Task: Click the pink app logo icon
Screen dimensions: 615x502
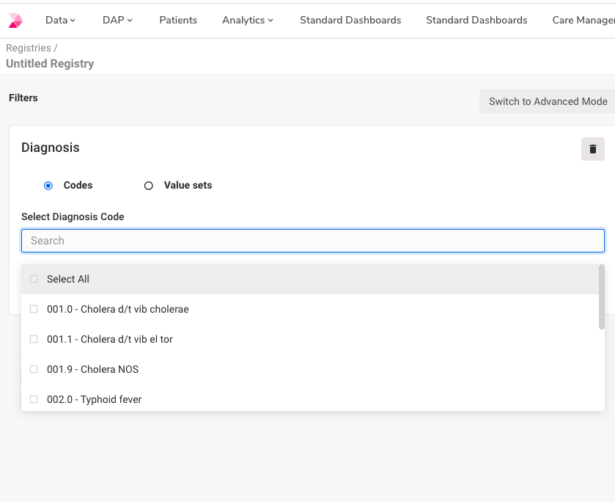Action: click(15, 21)
